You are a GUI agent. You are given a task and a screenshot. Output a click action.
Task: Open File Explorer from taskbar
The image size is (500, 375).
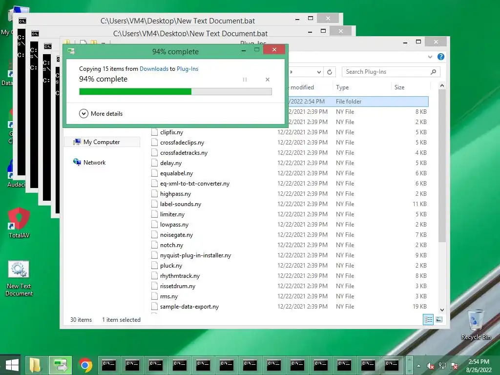point(35,365)
